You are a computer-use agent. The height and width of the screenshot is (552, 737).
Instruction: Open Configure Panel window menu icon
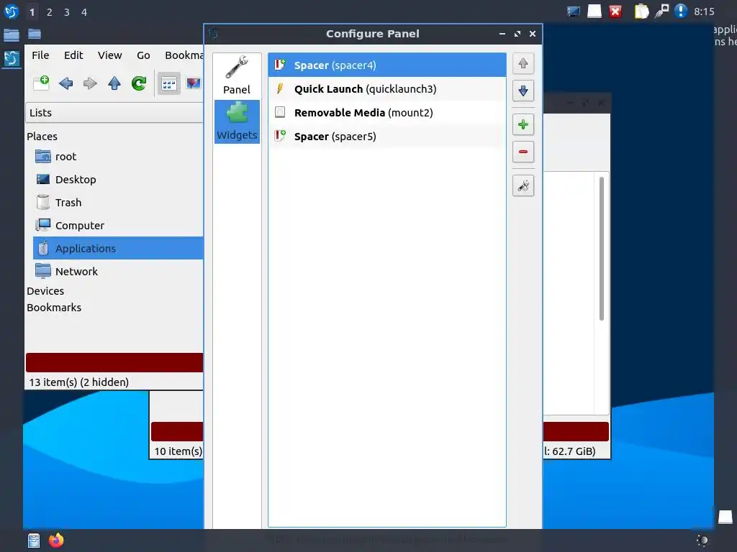pos(214,34)
